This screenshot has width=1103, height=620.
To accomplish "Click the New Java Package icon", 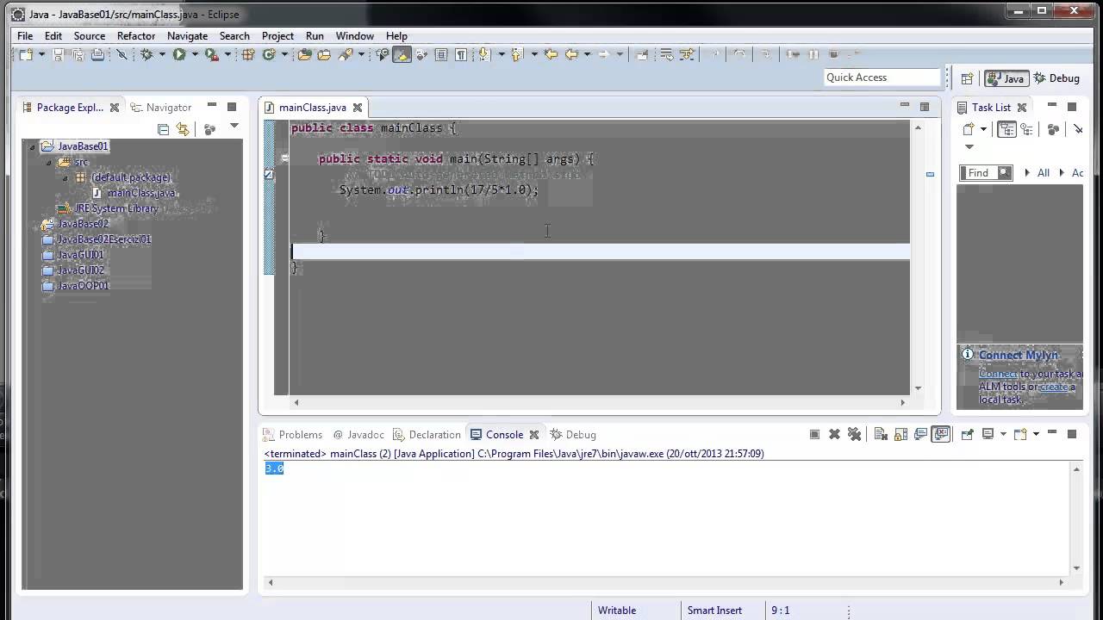I will coord(248,54).
